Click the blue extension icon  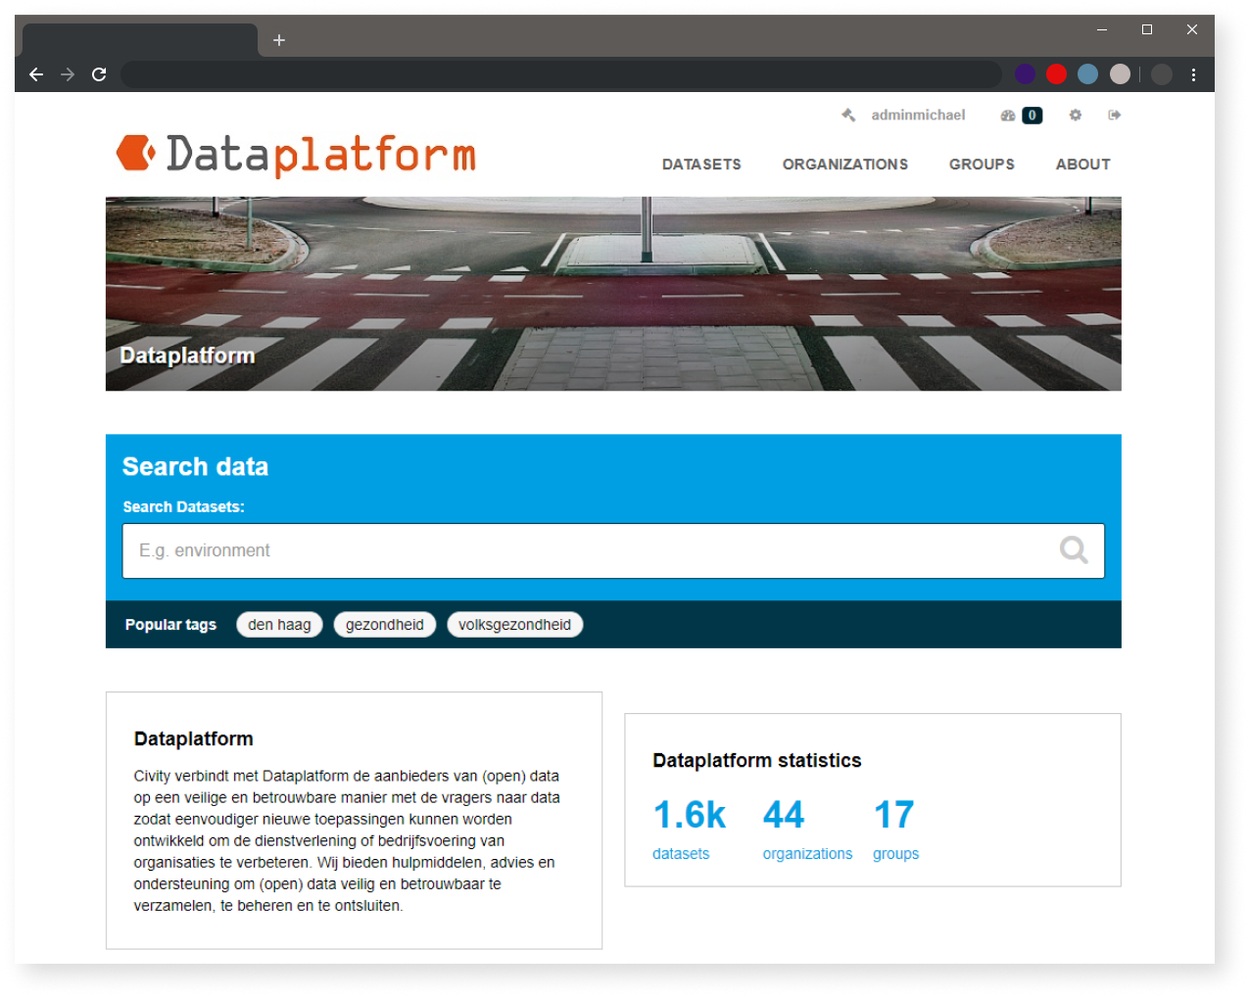(1087, 74)
